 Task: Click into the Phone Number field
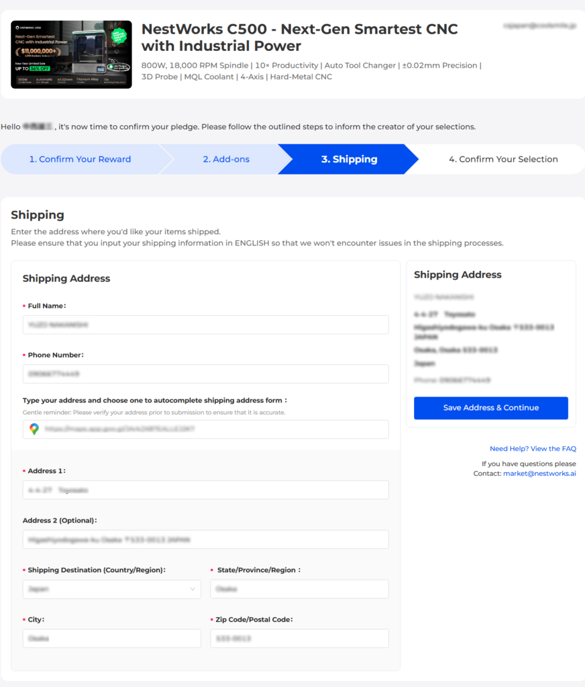[x=205, y=374]
